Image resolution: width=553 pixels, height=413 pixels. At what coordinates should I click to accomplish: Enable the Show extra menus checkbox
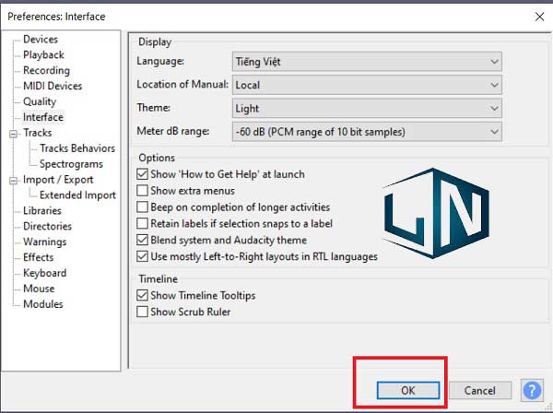(142, 191)
